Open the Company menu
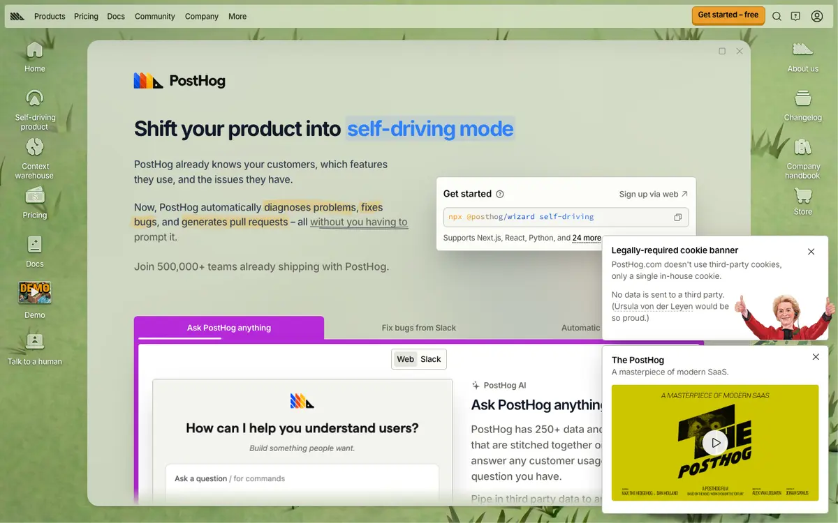 pyautogui.click(x=202, y=16)
